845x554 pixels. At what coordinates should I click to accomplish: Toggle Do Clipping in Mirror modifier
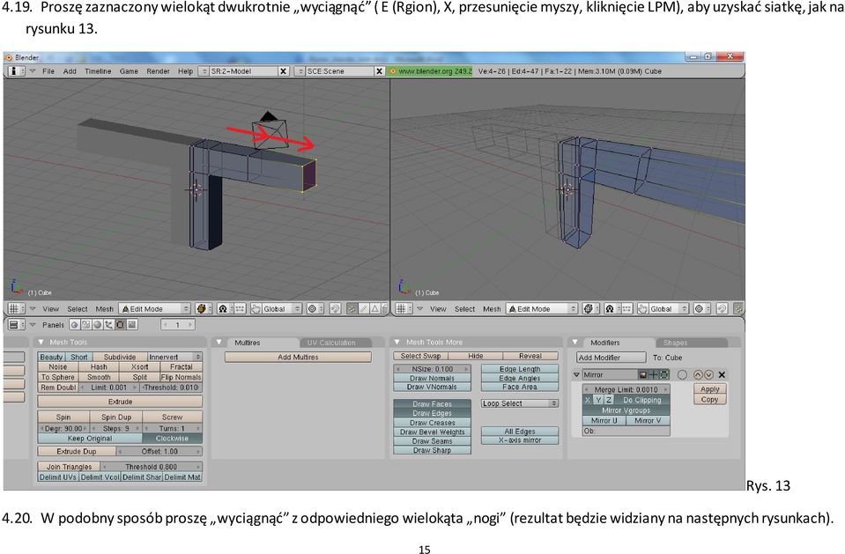(x=641, y=400)
